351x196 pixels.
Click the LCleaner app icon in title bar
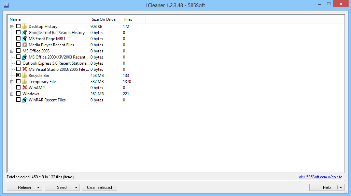[6, 5]
